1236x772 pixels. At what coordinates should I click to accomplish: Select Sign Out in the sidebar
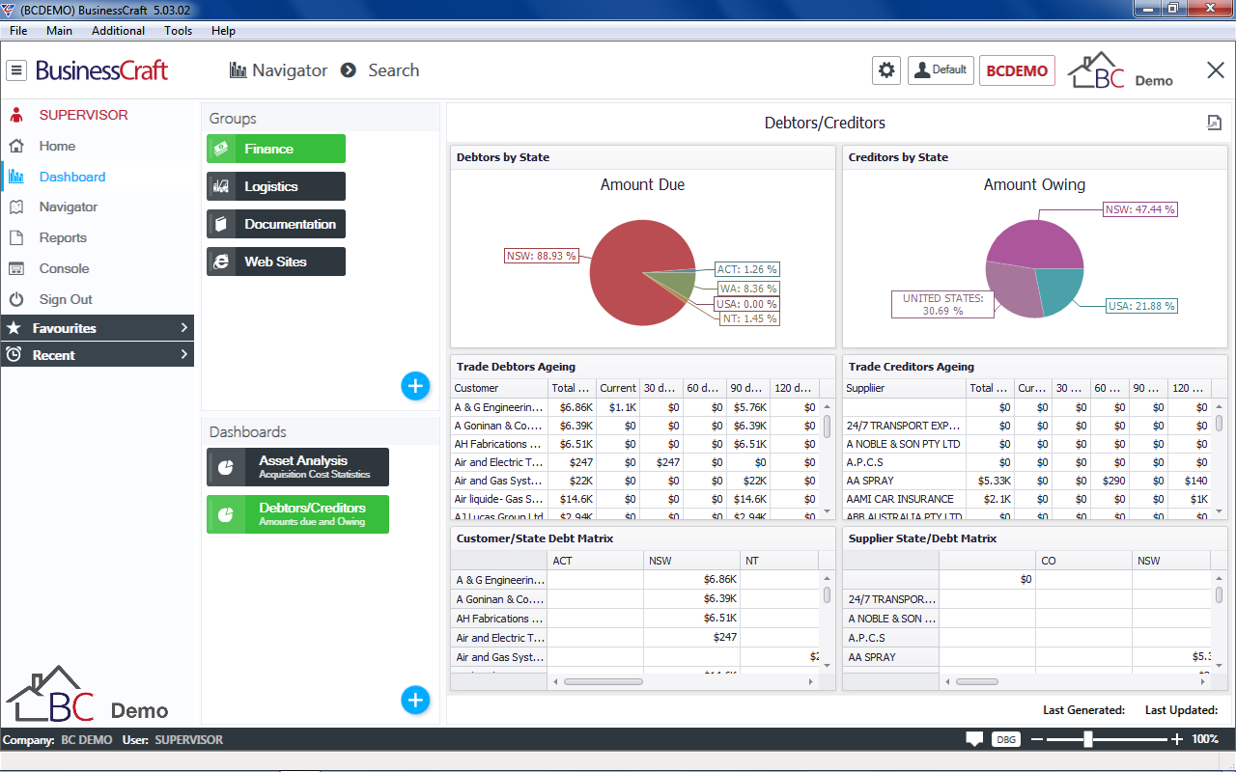66,299
